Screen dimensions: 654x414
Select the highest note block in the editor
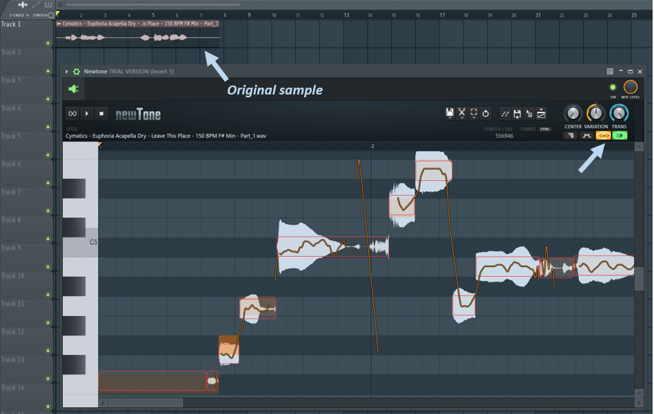pos(434,170)
